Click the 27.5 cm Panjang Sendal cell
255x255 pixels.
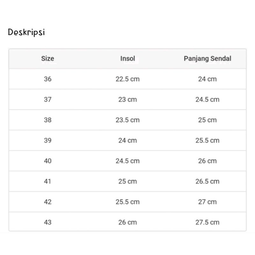207,222
